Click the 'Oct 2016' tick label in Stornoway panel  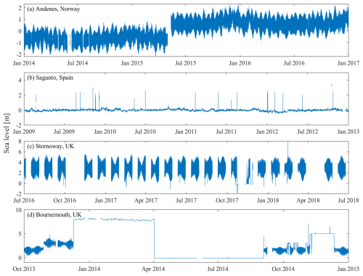click(x=65, y=200)
